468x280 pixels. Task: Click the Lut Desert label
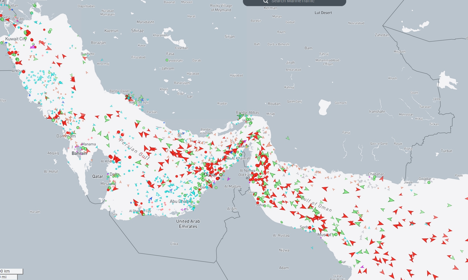click(323, 13)
